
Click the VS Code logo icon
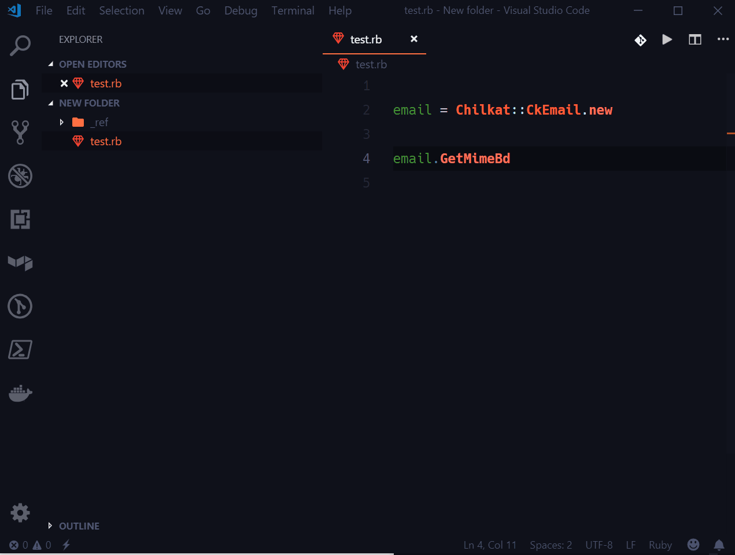click(14, 10)
